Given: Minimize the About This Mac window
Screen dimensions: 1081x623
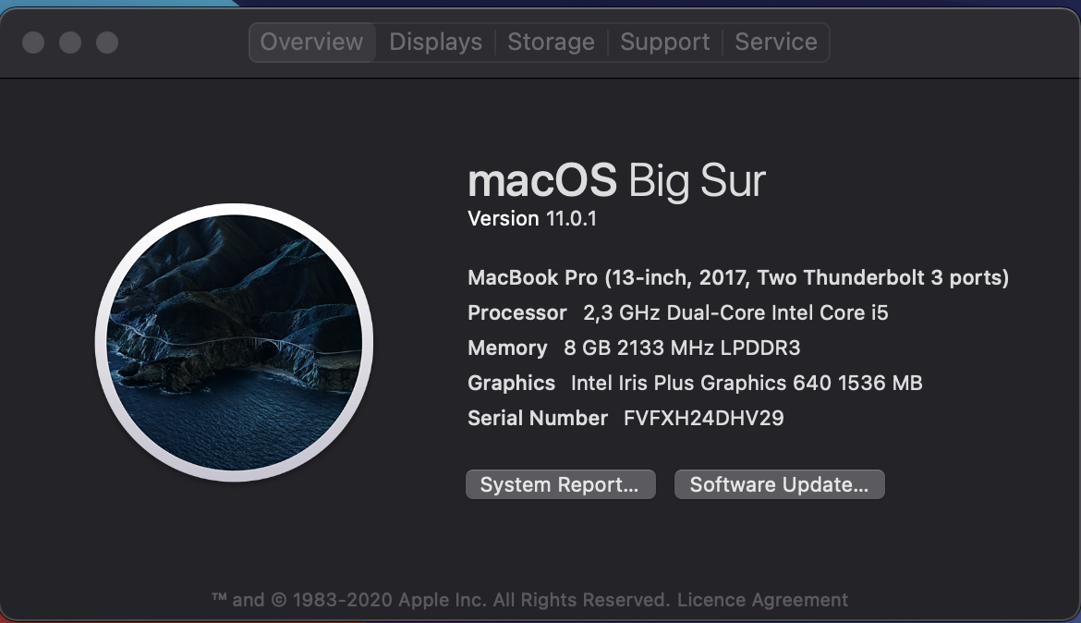Looking at the screenshot, I should click(x=70, y=43).
